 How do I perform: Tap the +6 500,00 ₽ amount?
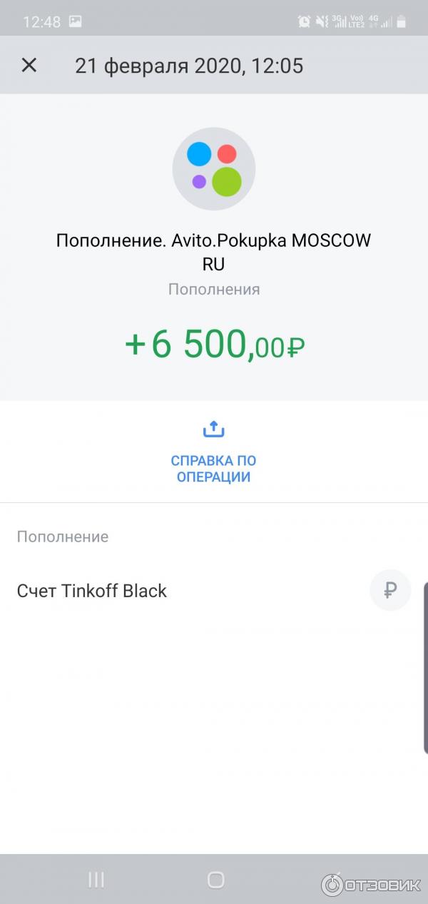[x=214, y=345]
